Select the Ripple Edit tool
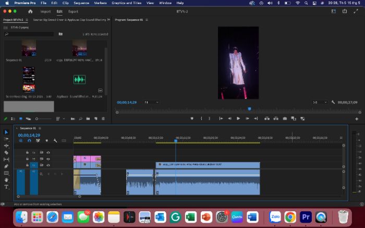365x228 pixels. click(6, 146)
